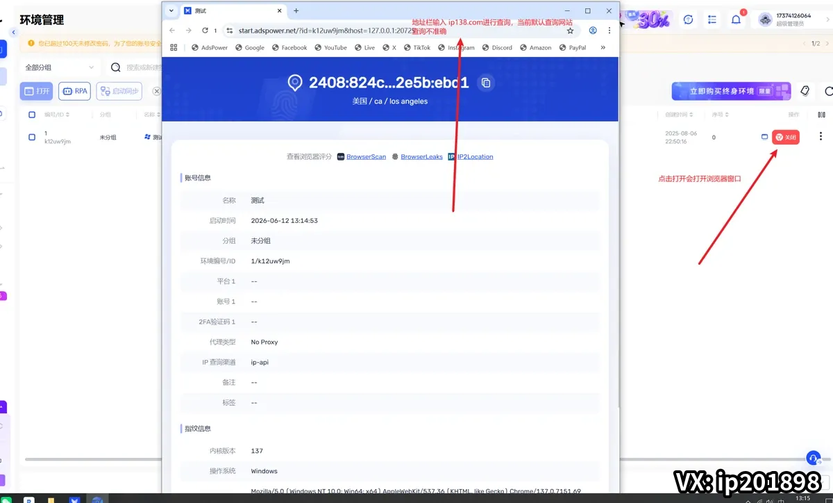Close the 测试 browser tab
This screenshot has height=503, width=833.
(x=279, y=10)
